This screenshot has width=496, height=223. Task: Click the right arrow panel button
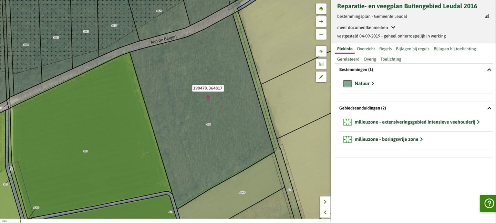pyautogui.click(x=325, y=202)
